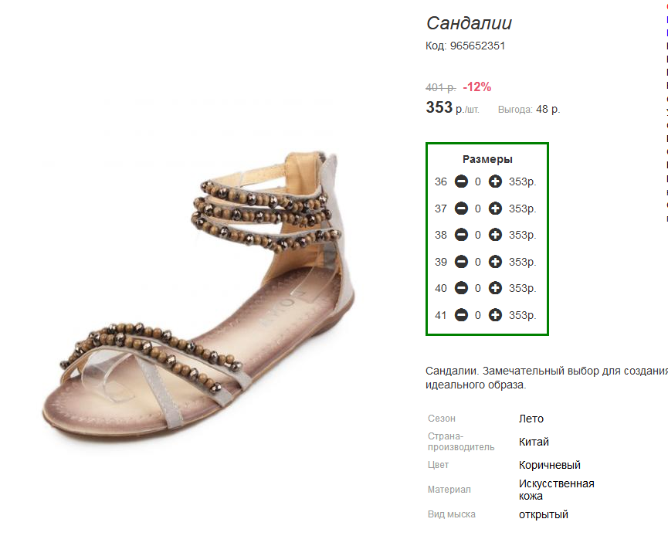Click the Сандалии product title
This screenshot has width=668, height=546.
[x=469, y=23]
